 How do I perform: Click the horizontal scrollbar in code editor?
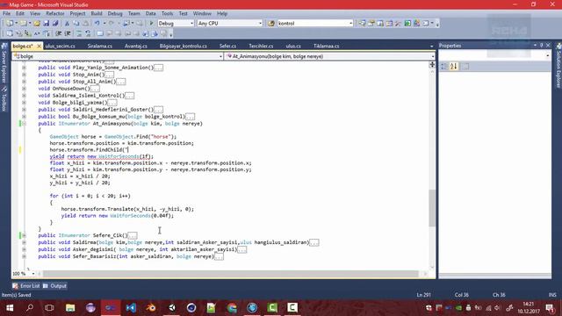pos(230,274)
